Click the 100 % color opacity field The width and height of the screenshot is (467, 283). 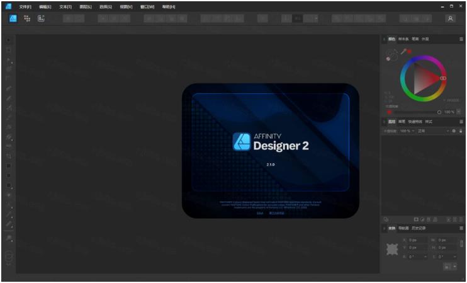click(x=449, y=112)
